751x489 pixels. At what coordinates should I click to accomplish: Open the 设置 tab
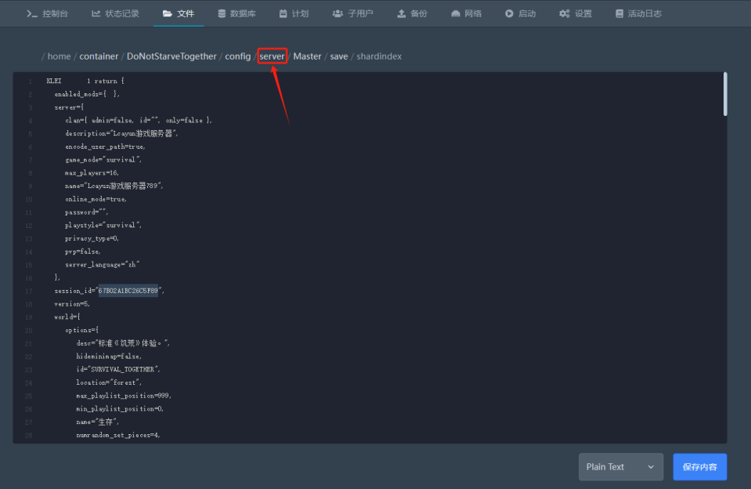576,14
